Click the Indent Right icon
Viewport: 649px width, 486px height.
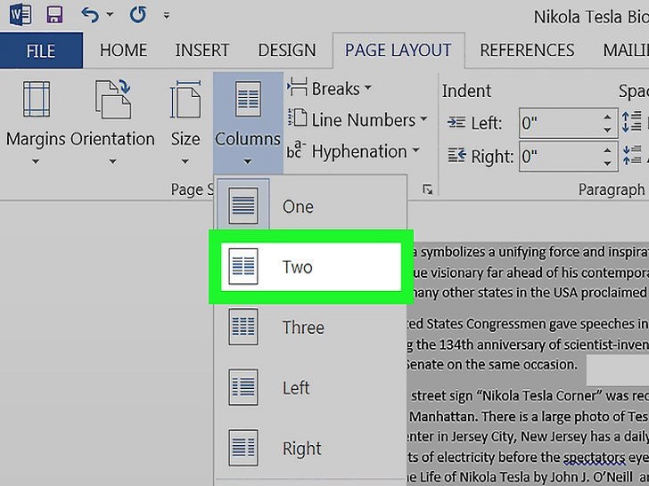point(456,156)
